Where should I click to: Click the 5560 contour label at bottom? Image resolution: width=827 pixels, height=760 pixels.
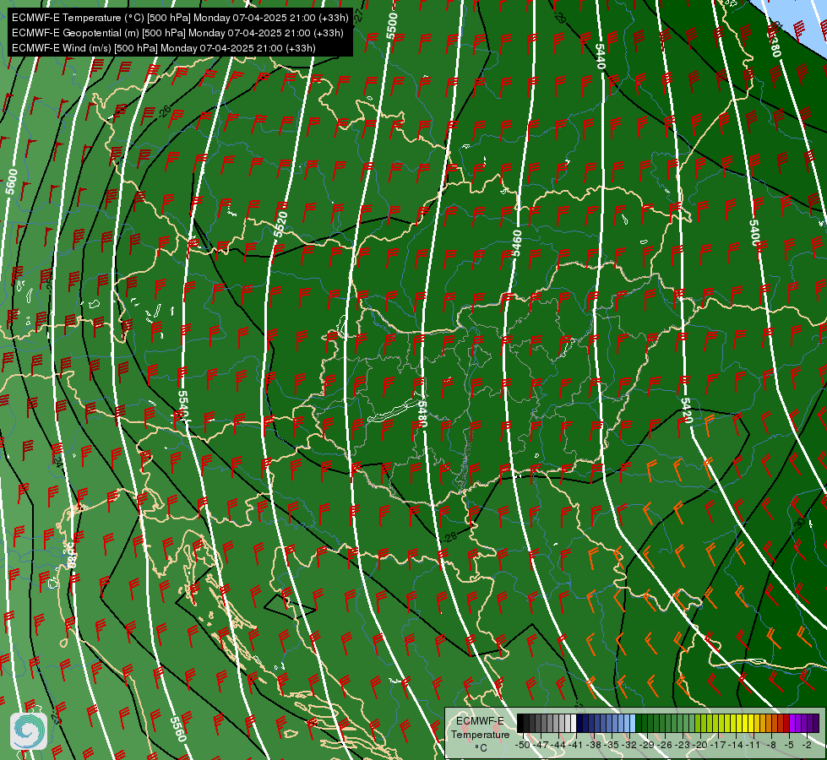point(178,729)
